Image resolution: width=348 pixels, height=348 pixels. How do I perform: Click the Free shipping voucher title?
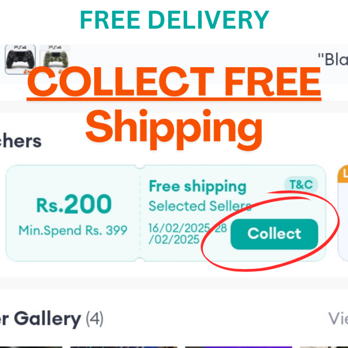click(197, 186)
